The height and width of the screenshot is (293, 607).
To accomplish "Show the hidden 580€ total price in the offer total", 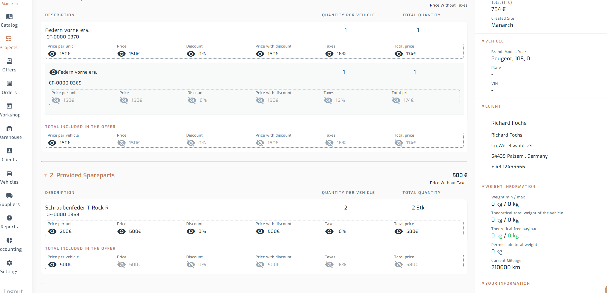I will 398,265.
